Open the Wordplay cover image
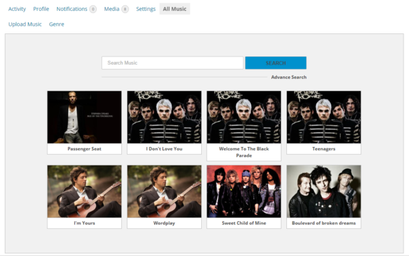Viewport: 409px width, 256px height. point(164,191)
